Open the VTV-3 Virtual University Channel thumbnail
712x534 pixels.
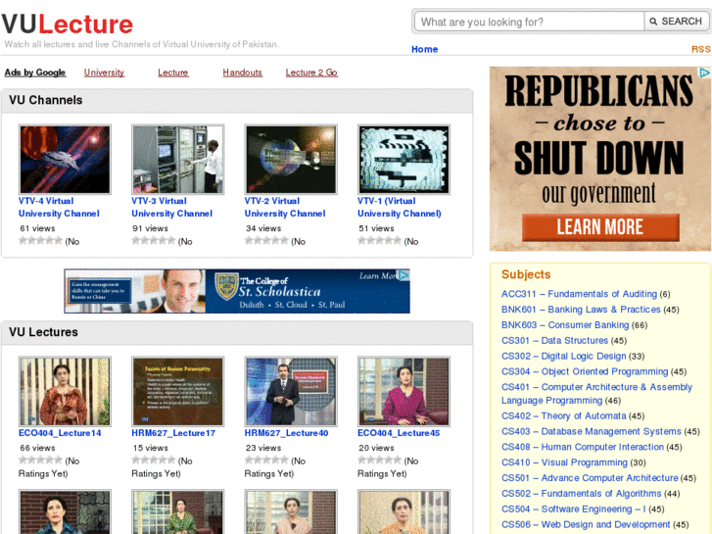[178, 160]
